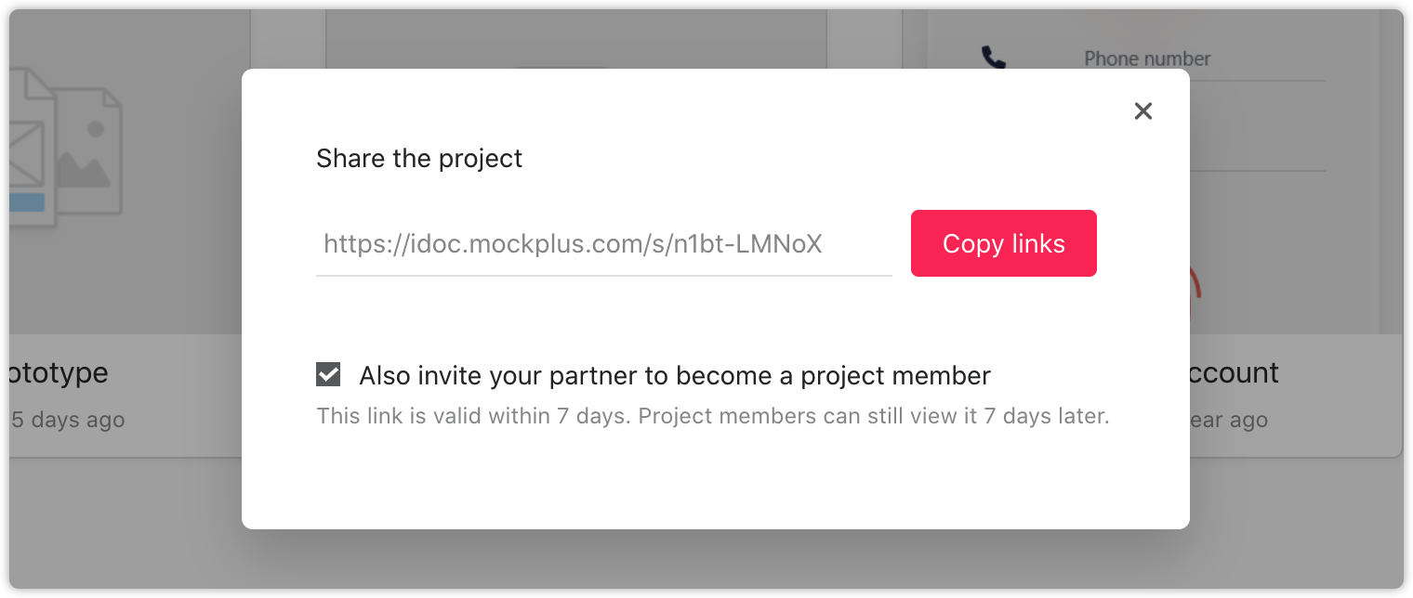Click the 'Also invite your partner' label text
This screenshot has width=1413, height=598.
click(x=675, y=376)
